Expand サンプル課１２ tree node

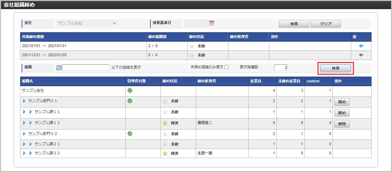(x=31, y=123)
